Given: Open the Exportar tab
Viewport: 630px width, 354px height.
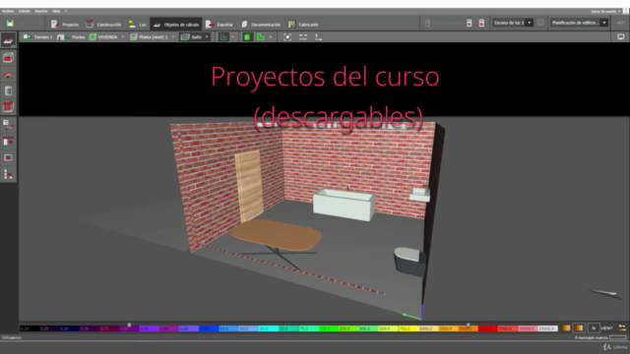Looking at the screenshot, I should (220, 25).
